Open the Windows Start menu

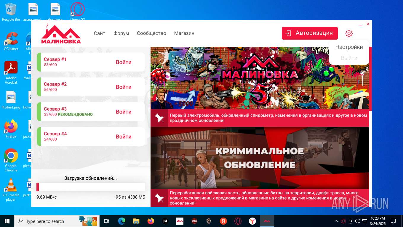tap(7, 221)
